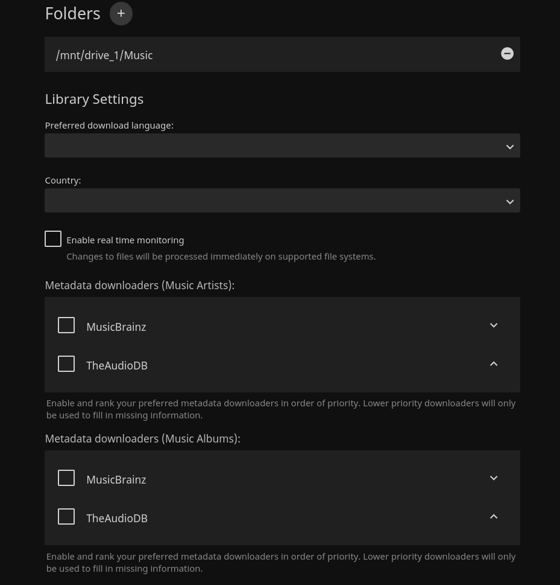Check TheAudioDB for Music Artists

click(x=66, y=364)
